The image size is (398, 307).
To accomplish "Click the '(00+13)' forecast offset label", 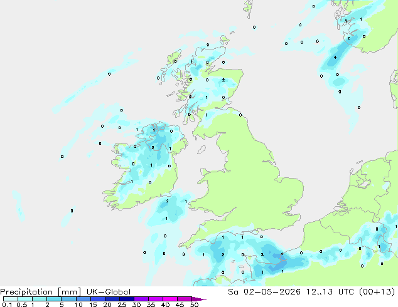I will point(377,292).
